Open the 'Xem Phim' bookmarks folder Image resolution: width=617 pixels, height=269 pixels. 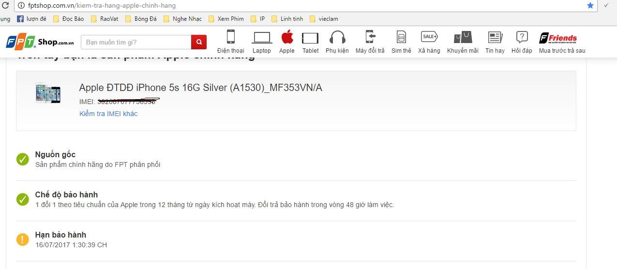226,19
